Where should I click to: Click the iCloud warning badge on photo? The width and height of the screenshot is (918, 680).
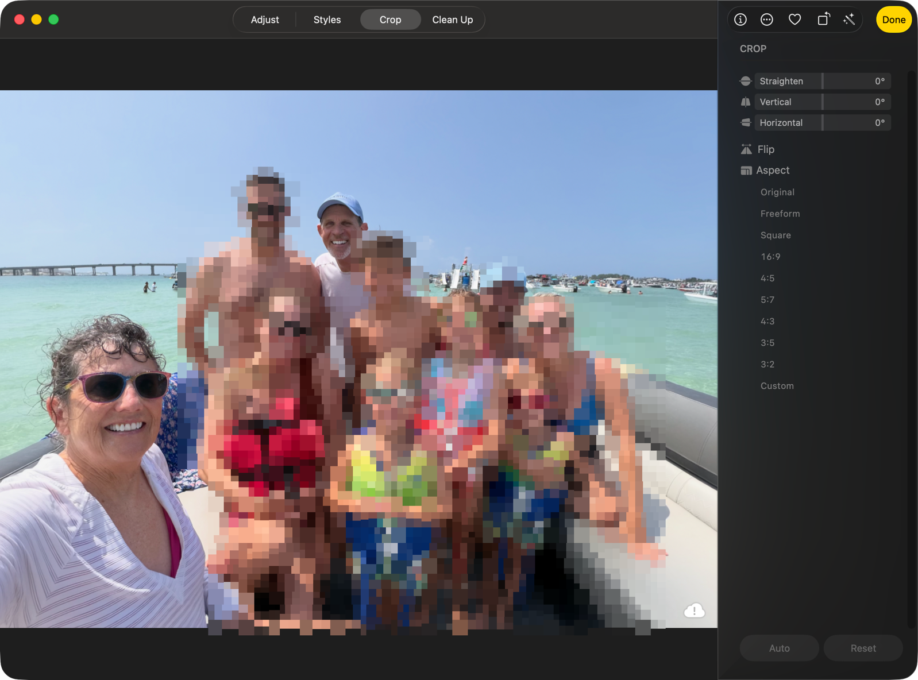point(694,611)
